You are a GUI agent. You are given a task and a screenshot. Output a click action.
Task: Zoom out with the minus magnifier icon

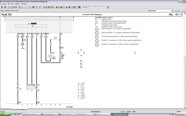point(81,67)
